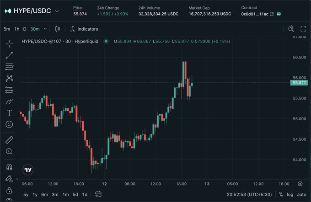The width and height of the screenshot is (311, 202).
Task: Expand the timeframe interval dropdown arrow
Action: (x=45, y=29)
